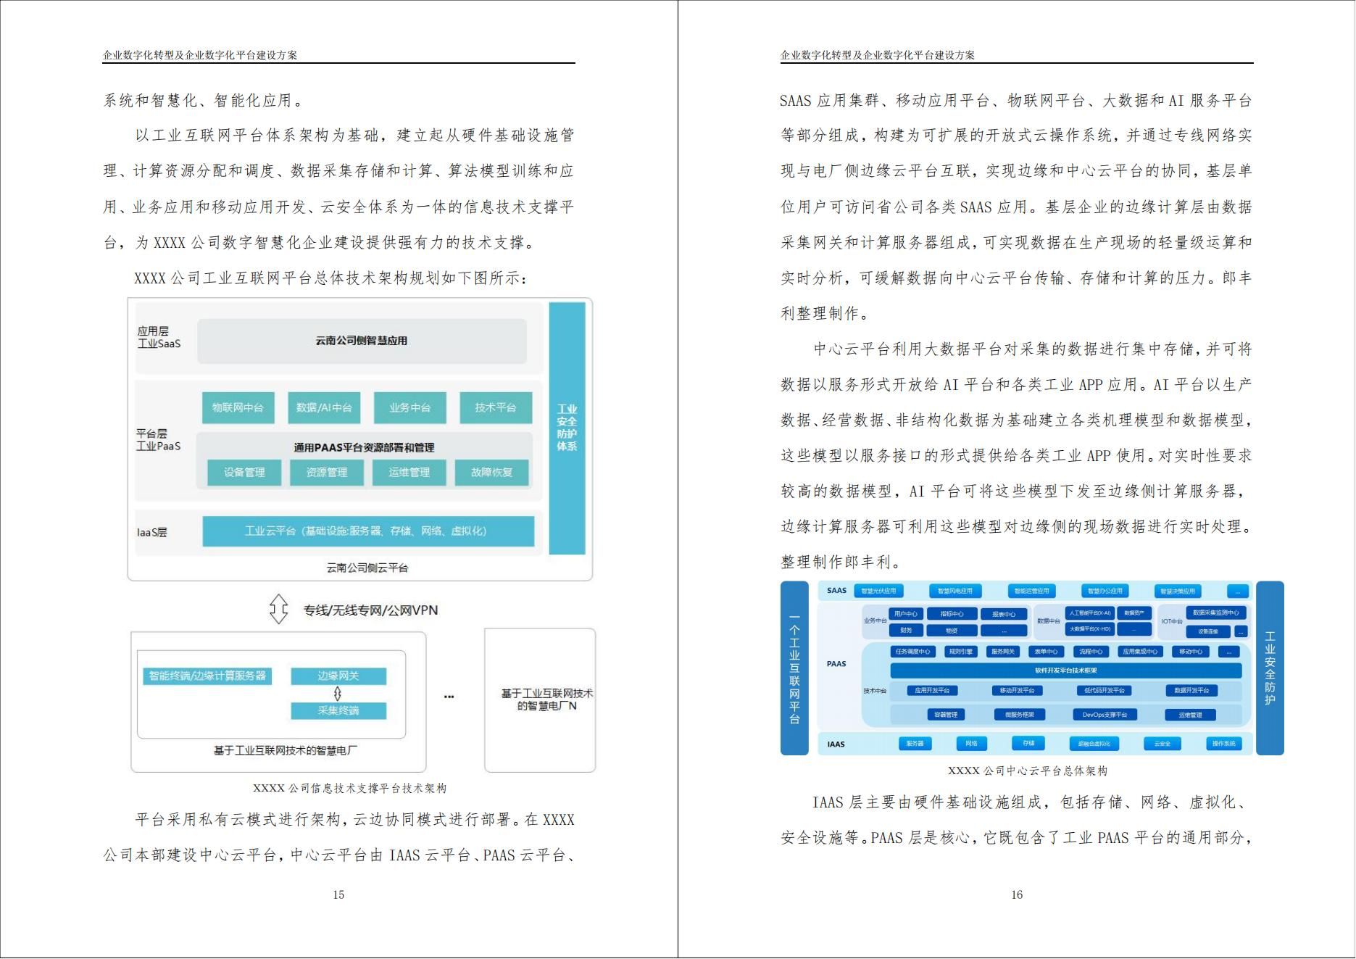The height and width of the screenshot is (959, 1356).
Task: Click the 智慧光伏应用 SAAS box
Action: [878, 591]
